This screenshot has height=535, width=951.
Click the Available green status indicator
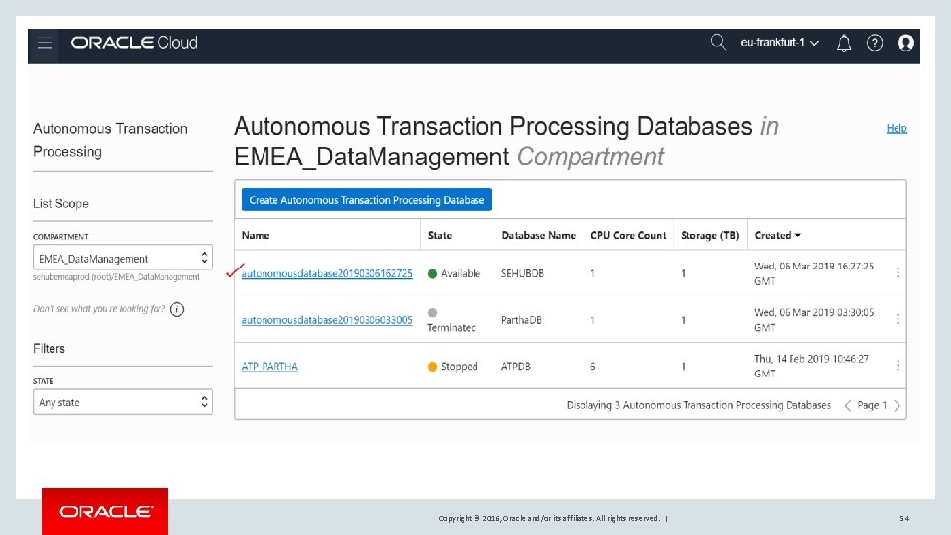(432, 273)
